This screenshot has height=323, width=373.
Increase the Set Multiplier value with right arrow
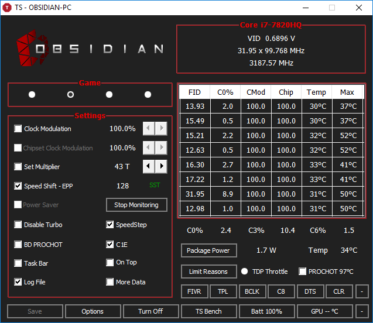[161, 167]
